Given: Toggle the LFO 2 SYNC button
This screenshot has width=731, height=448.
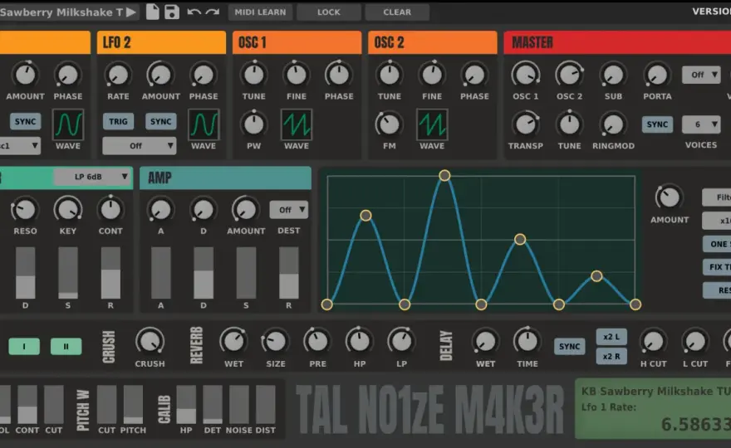Looking at the screenshot, I should click(161, 122).
